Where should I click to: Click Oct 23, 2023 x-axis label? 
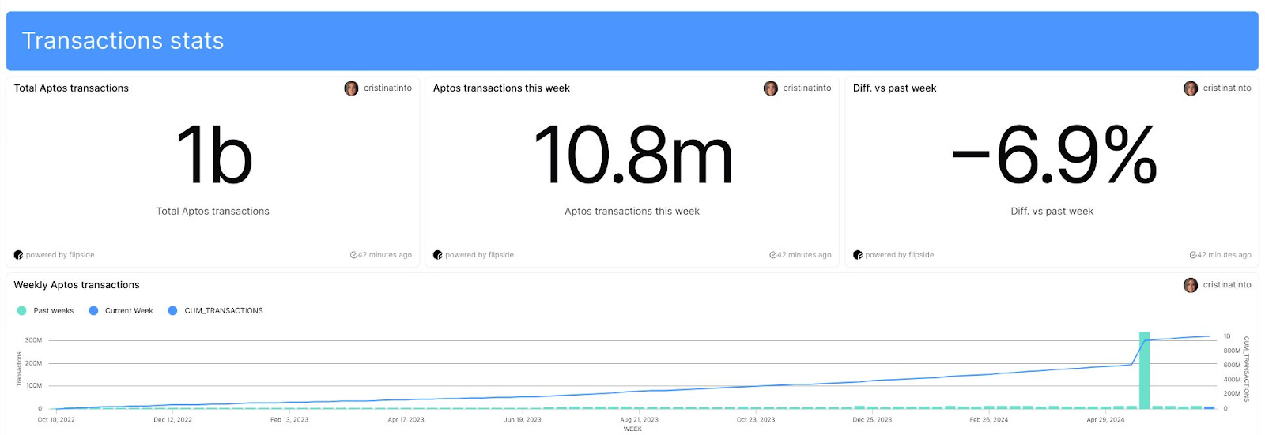pos(756,420)
